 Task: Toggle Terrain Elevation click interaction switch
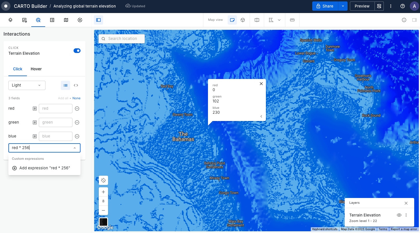[77, 51]
